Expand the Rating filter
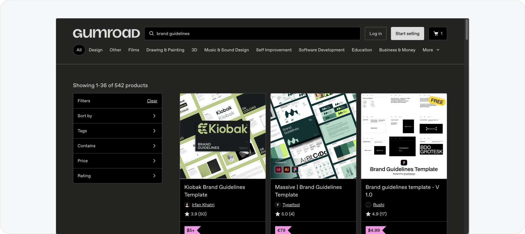Image resolution: width=525 pixels, height=234 pixels. tap(118, 176)
